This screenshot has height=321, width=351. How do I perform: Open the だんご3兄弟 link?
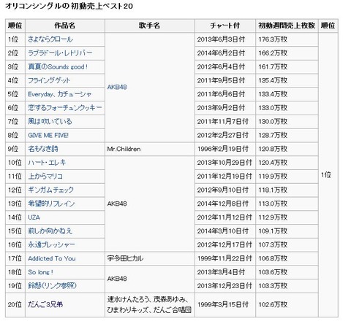click(x=45, y=304)
